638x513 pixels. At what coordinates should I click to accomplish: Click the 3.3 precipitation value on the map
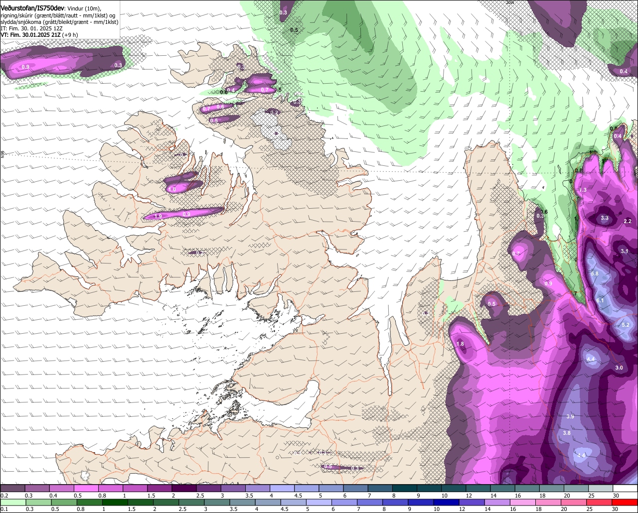tap(605, 218)
